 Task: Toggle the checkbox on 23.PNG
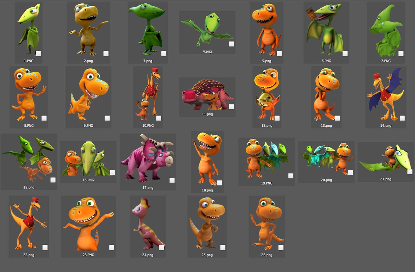[x=112, y=247]
